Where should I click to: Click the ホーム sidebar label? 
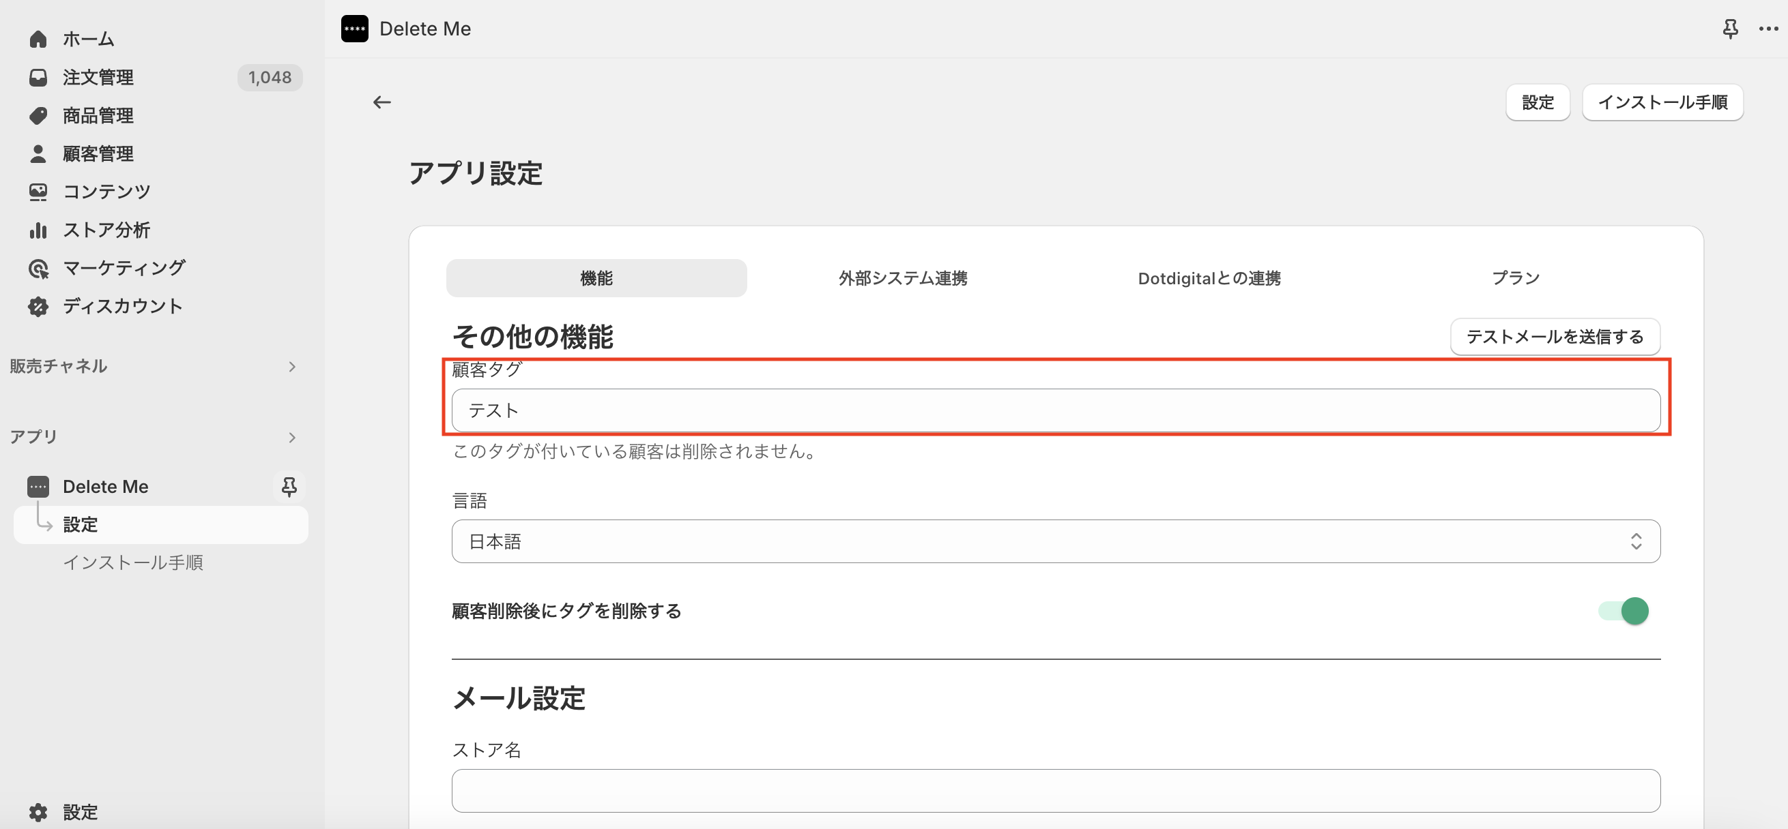[88, 39]
